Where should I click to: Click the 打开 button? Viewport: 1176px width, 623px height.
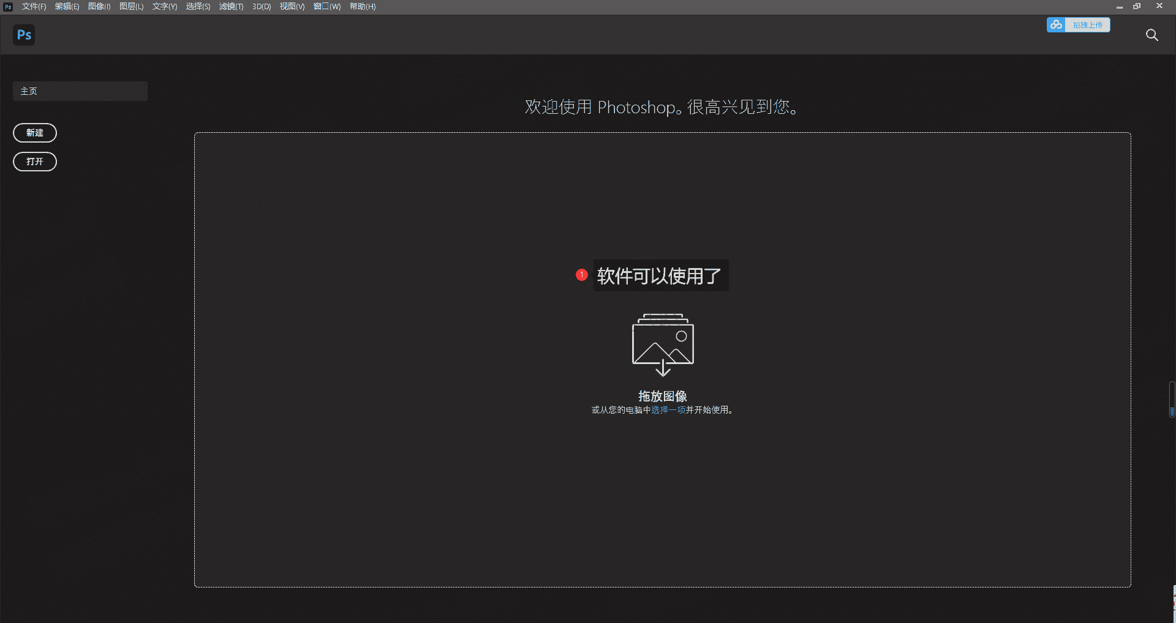tap(35, 162)
